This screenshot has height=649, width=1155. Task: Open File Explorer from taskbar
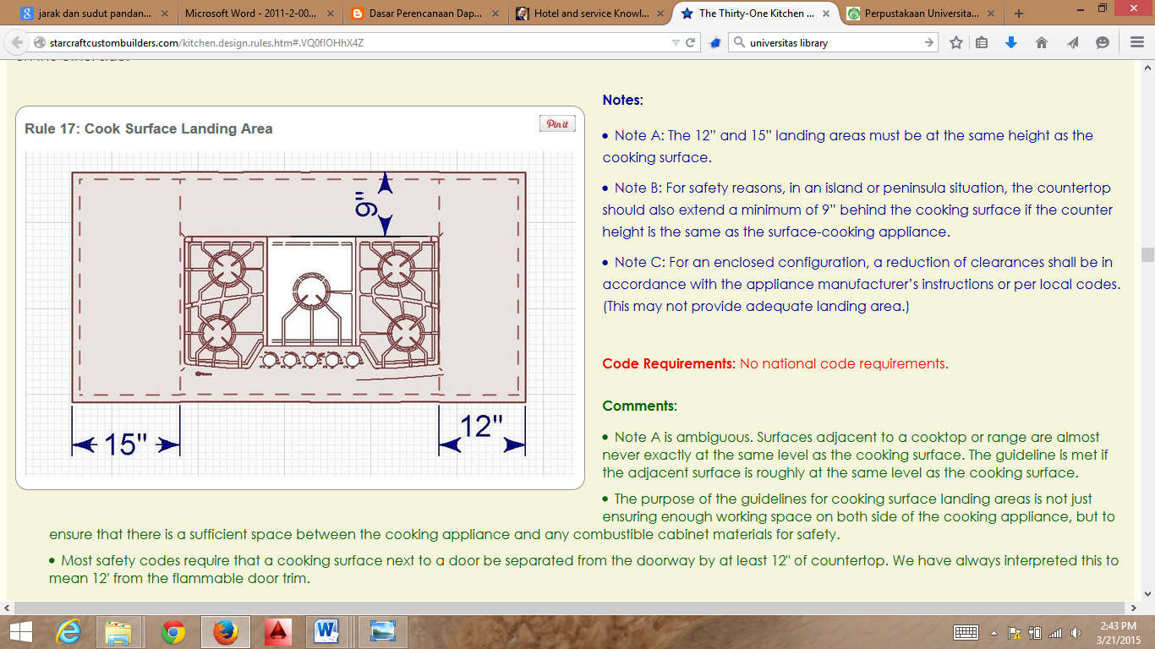(x=118, y=632)
